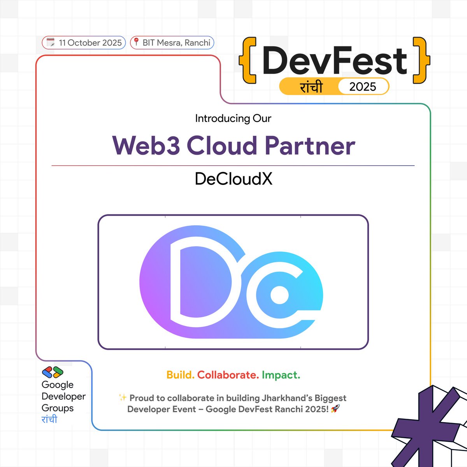Click the calendar icon beside the event date
The width and height of the screenshot is (467, 467).
[51, 43]
